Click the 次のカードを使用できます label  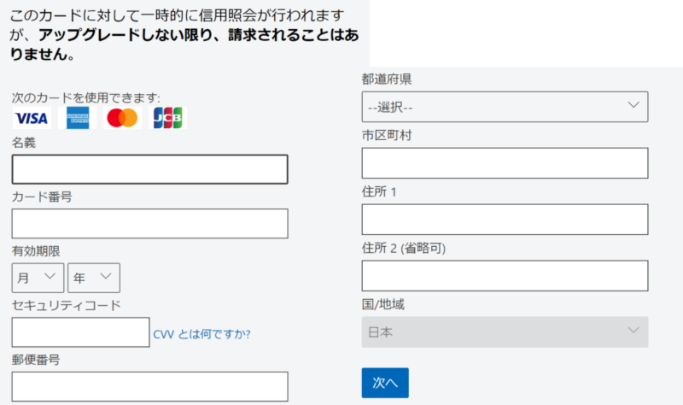(86, 98)
